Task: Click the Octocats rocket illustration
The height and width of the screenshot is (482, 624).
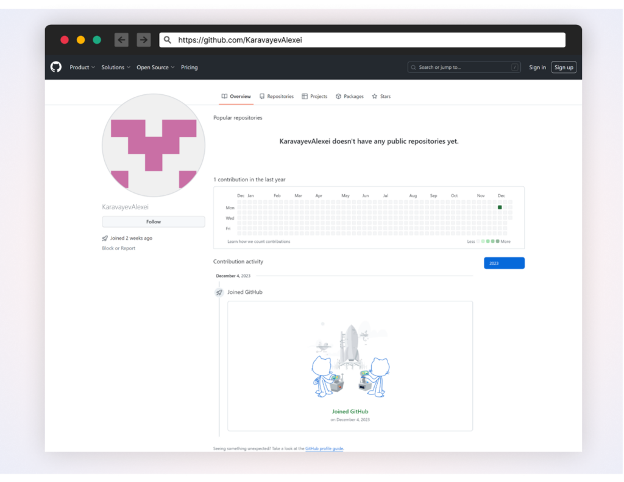Action: (x=350, y=360)
